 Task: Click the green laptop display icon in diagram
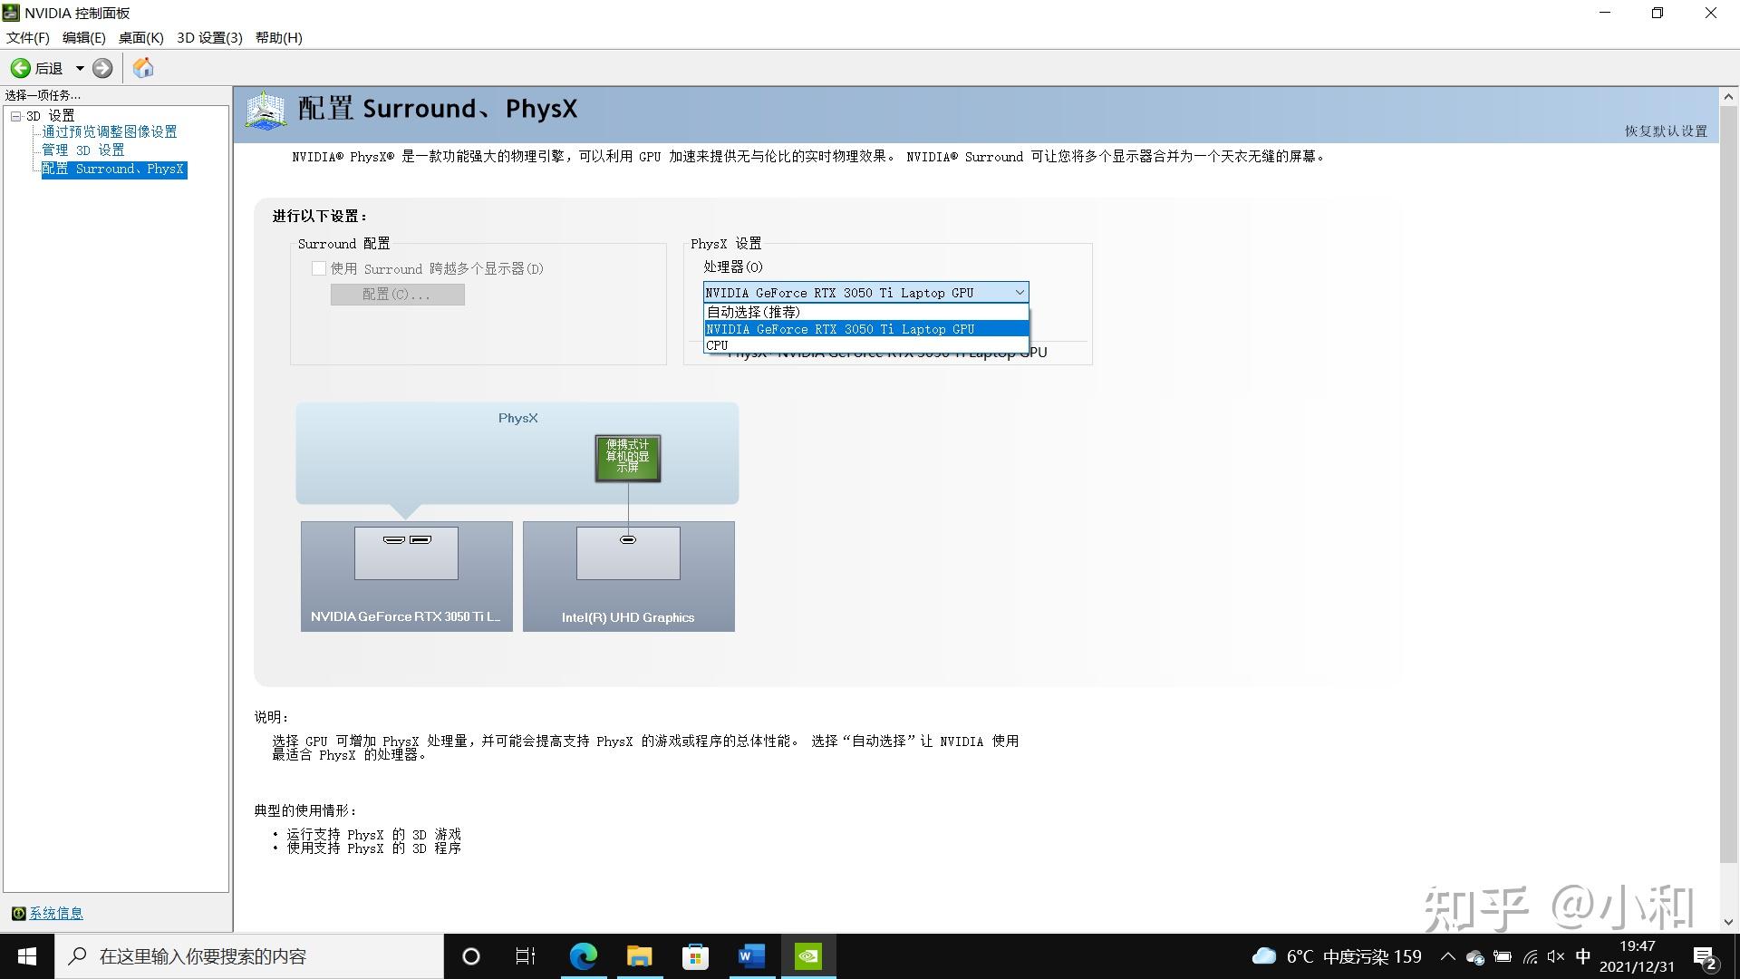[x=627, y=457]
